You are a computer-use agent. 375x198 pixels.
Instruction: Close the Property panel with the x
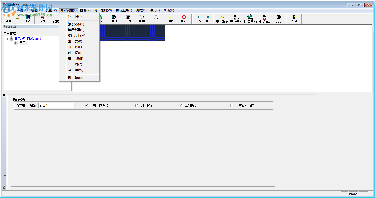click(x=4, y=95)
